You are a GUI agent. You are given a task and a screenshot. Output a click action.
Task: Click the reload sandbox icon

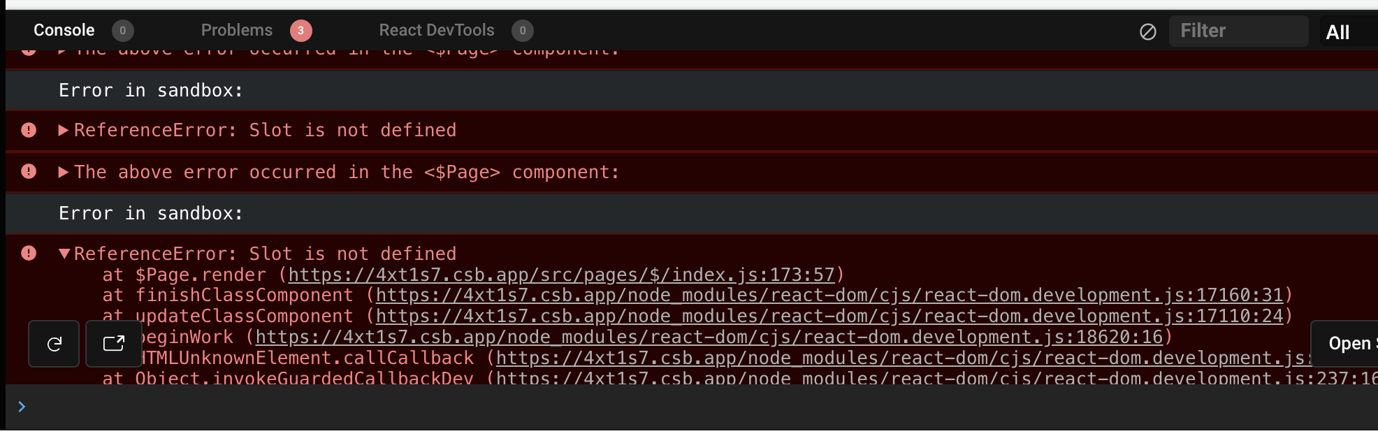tap(53, 343)
